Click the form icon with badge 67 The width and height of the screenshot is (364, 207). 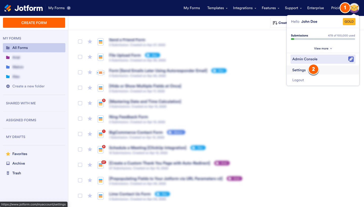click(x=101, y=165)
